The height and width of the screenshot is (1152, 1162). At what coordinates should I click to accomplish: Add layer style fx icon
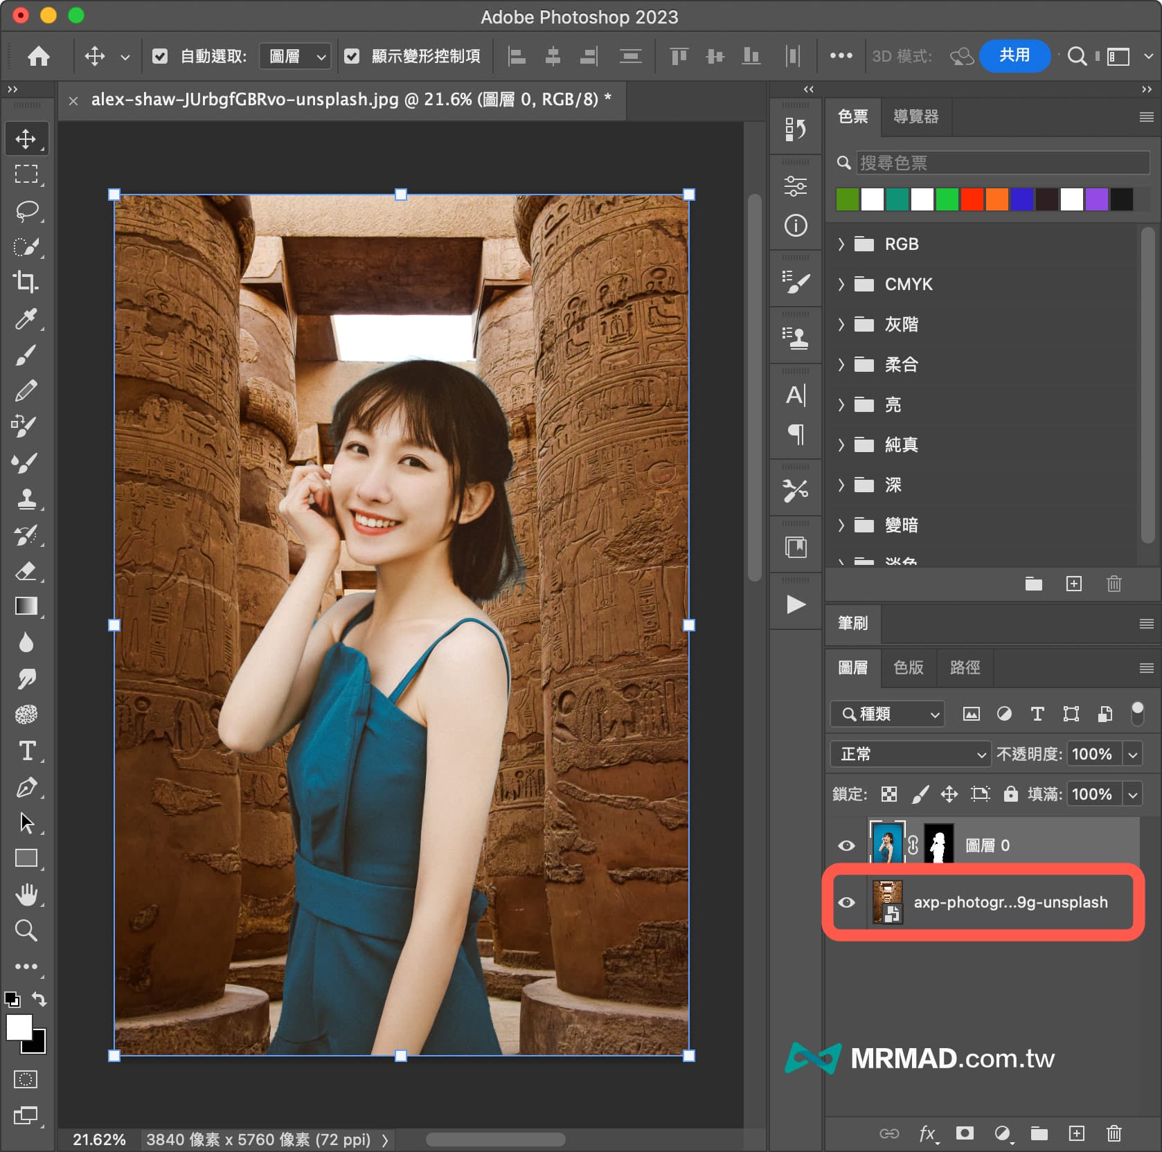point(928,1133)
